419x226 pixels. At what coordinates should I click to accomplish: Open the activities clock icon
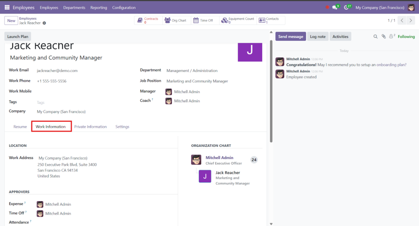click(347, 7)
